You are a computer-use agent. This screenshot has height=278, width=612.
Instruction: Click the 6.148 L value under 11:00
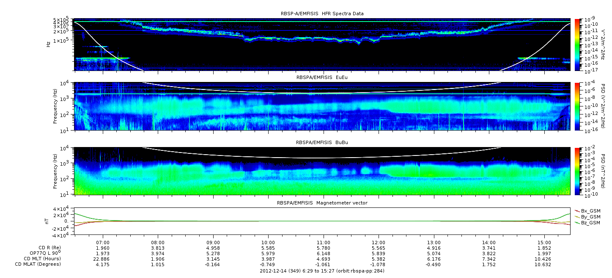pyautogui.click(x=323, y=253)
